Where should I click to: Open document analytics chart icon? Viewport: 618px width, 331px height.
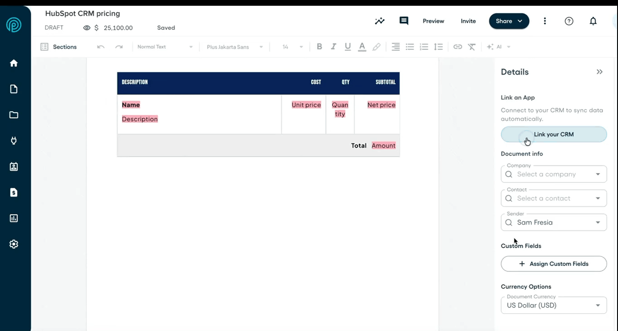(x=380, y=21)
